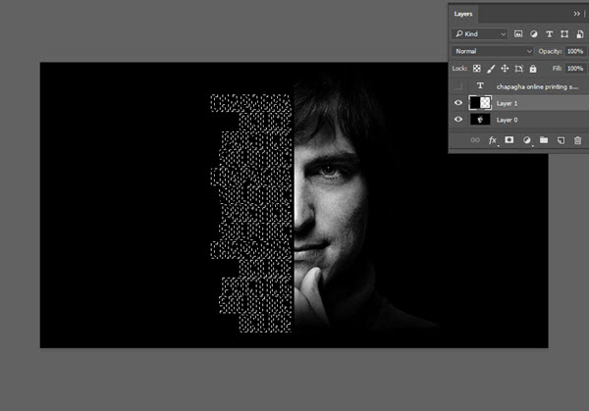Delete layer trash icon
Screen dimensions: 589x411
[x=578, y=140]
